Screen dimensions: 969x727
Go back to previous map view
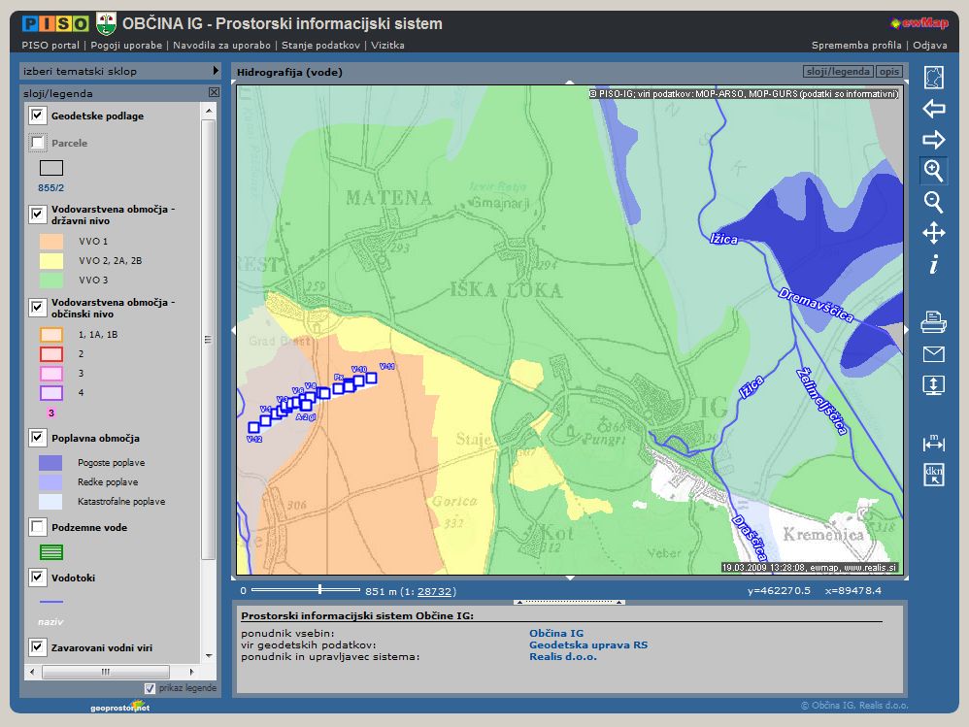pyautogui.click(x=933, y=109)
